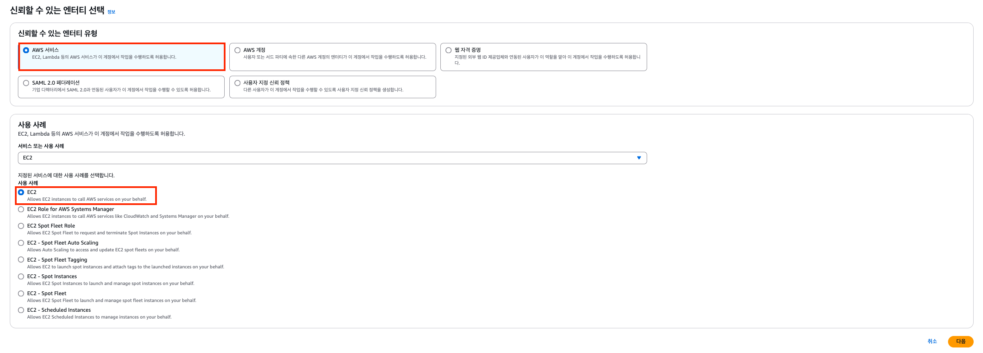Select EC2 - Spot Fleet Tagging option
This screenshot has height=353, width=983.
click(x=21, y=259)
